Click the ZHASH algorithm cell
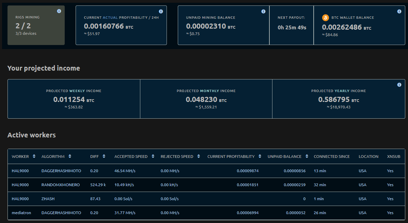The height and width of the screenshot is (223, 408). coord(48,199)
